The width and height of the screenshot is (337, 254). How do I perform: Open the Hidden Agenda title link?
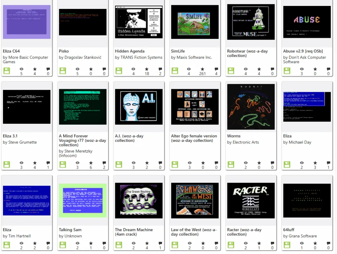coord(130,51)
